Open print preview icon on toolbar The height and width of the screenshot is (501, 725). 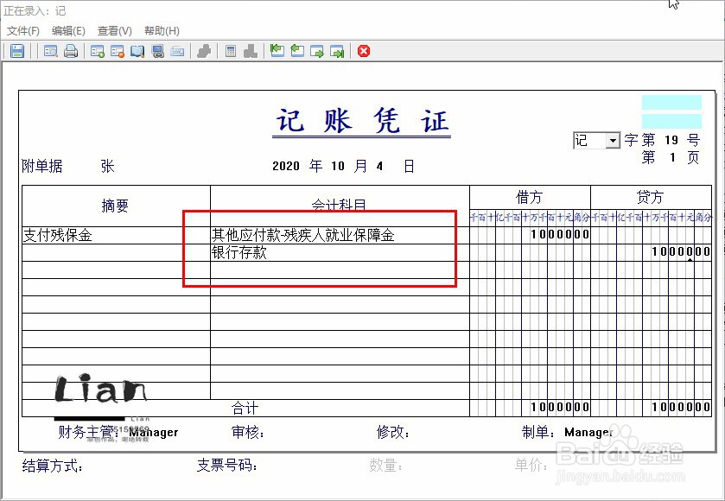tap(51, 51)
